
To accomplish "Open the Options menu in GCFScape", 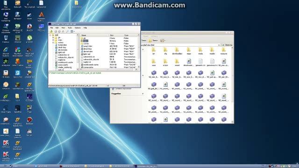I will point(78,28).
